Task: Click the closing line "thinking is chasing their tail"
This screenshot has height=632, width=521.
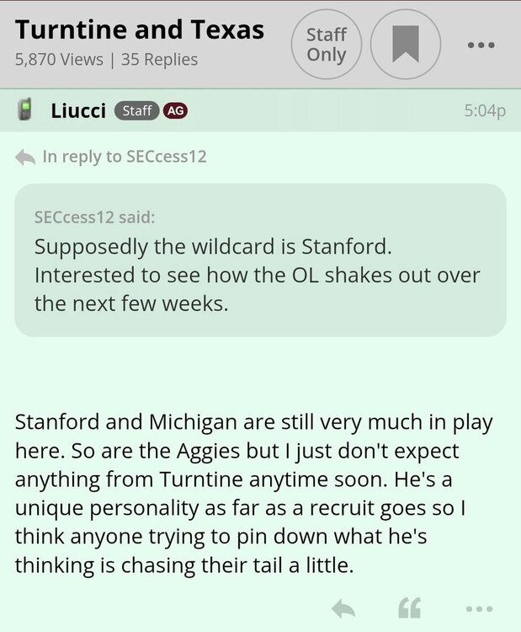Action: point(183,566)
